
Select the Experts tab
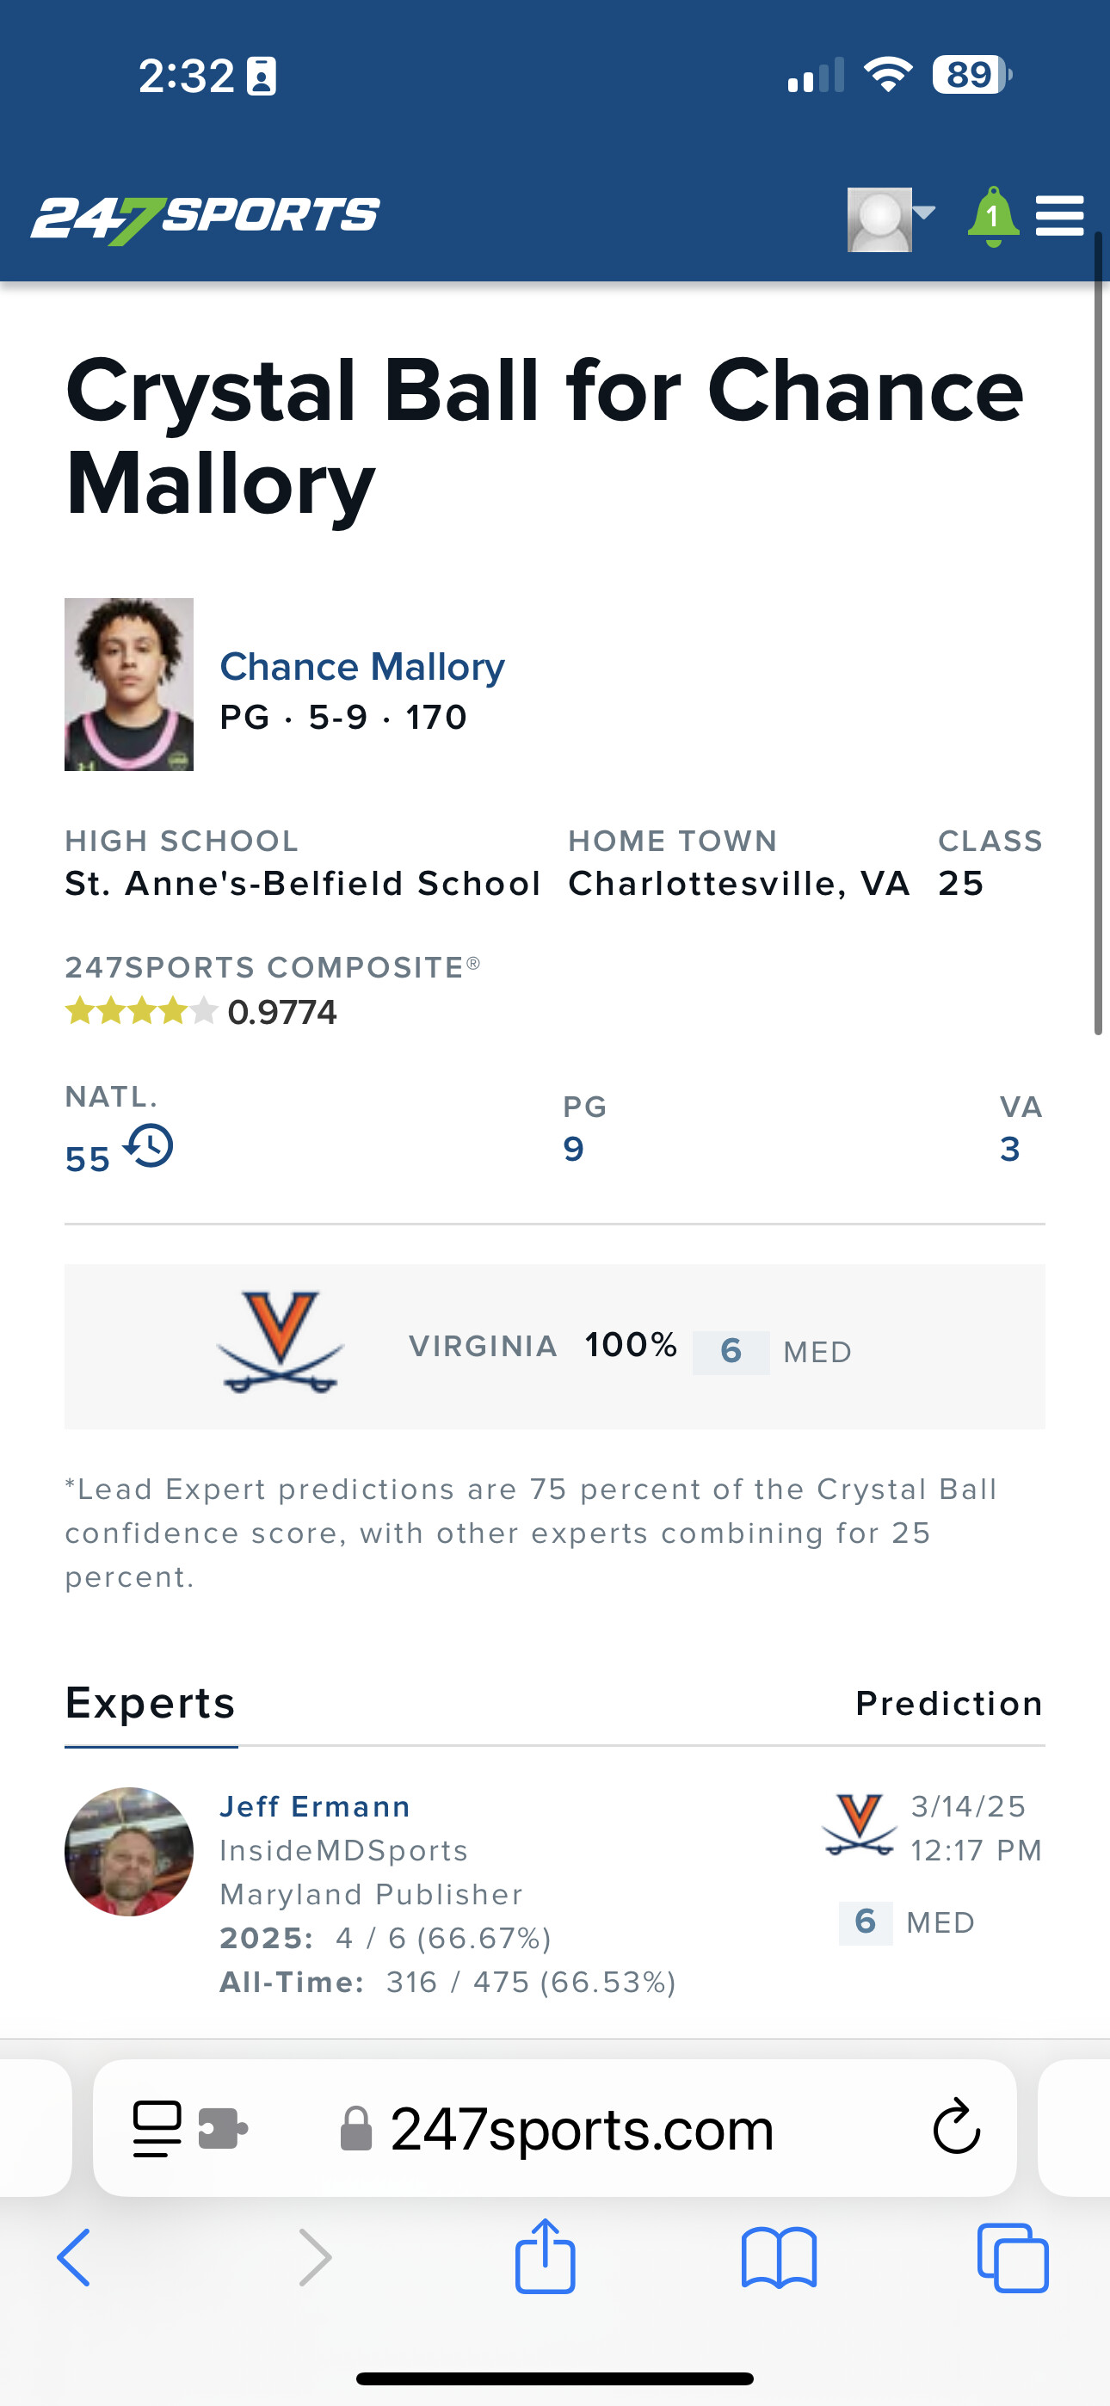[151, 1704]
